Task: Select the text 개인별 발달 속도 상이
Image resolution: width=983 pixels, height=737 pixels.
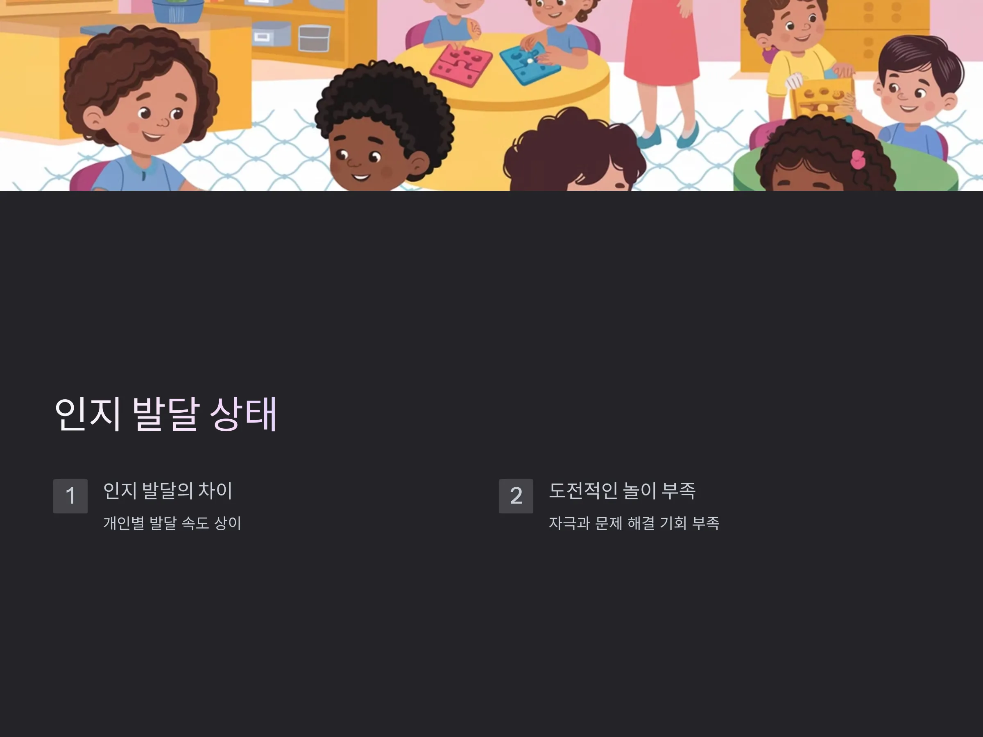Action: [x=172, y=523]
